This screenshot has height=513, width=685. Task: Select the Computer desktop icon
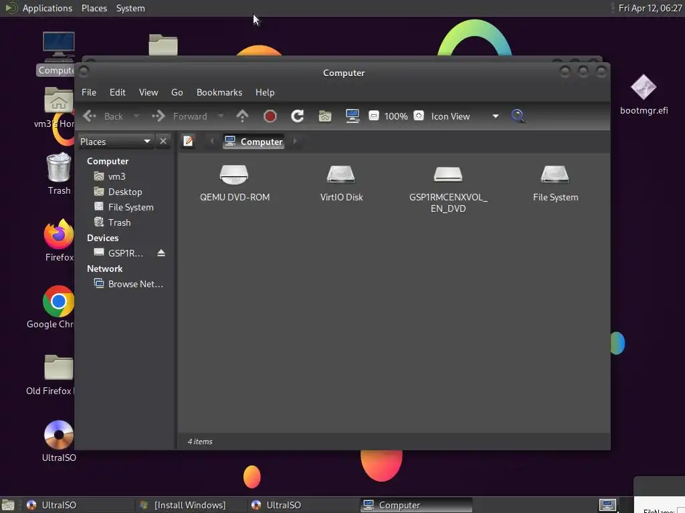tap(57, 53)
